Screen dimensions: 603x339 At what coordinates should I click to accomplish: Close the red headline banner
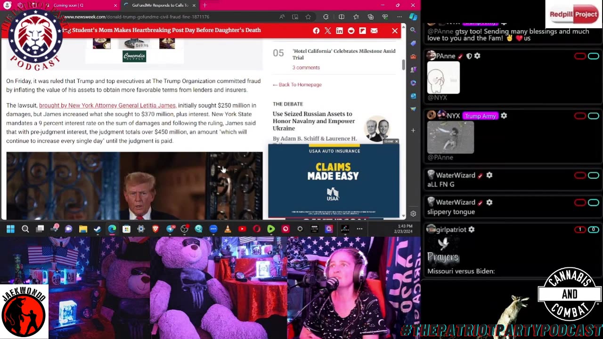(x=395, y=31)
